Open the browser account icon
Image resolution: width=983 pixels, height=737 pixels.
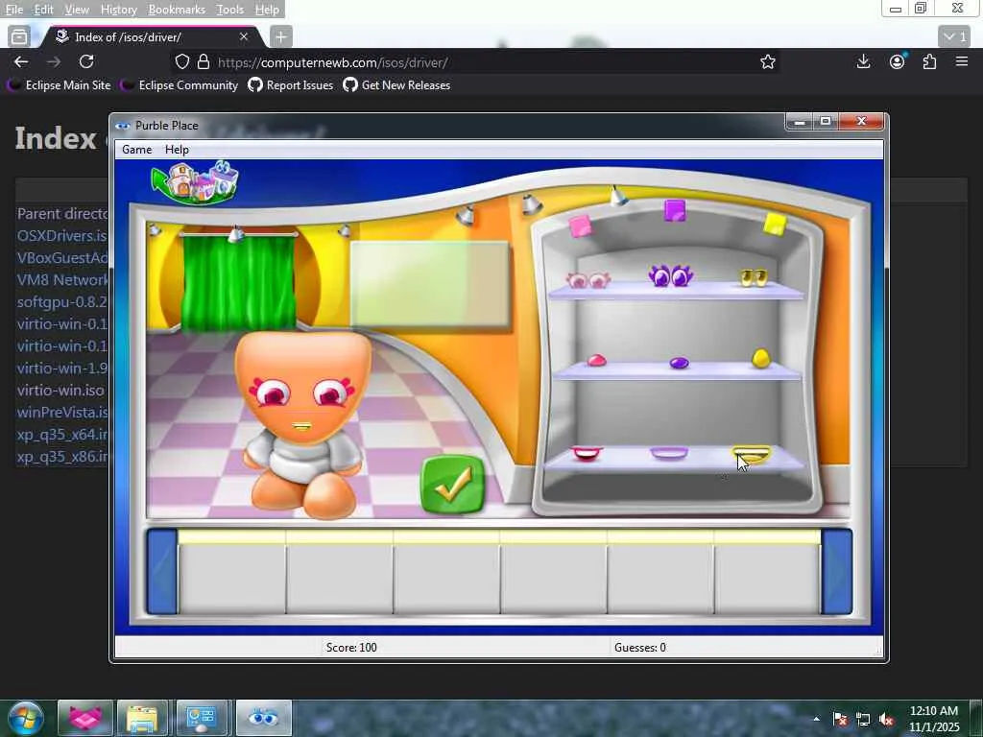pyautogui.click(x=898, y=61)
